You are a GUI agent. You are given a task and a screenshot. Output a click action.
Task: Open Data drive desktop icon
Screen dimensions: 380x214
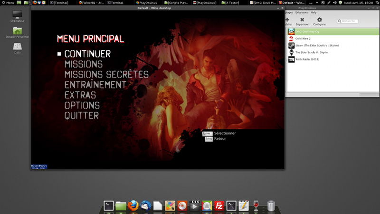(x=17, y=48)
